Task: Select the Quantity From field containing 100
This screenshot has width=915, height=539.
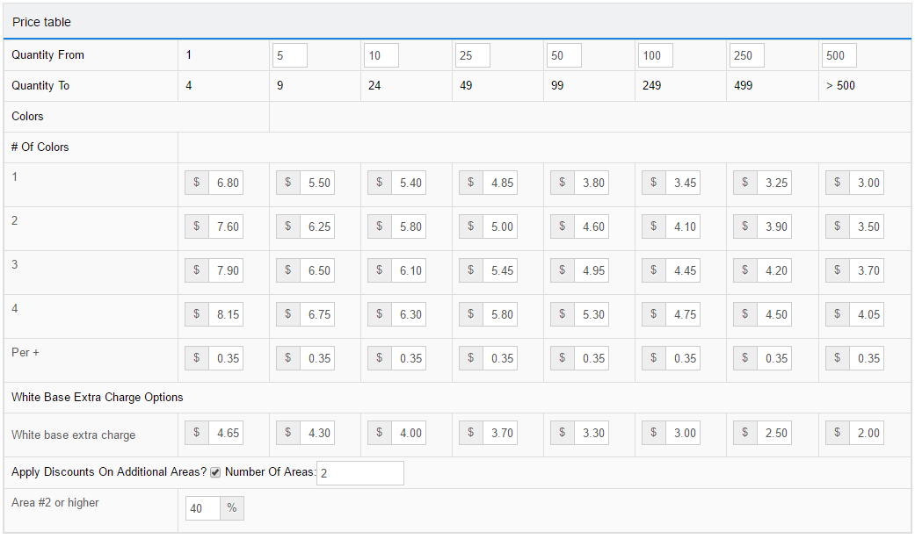Action: 655,55
